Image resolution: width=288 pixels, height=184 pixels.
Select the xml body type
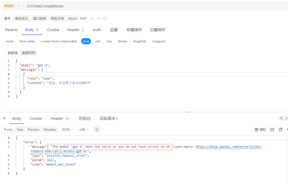[98, 42]
